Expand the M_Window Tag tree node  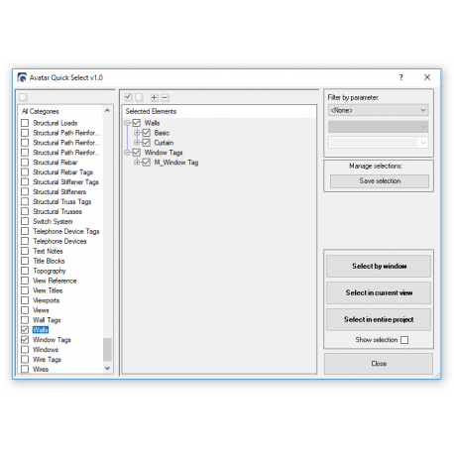pos(137,163)
